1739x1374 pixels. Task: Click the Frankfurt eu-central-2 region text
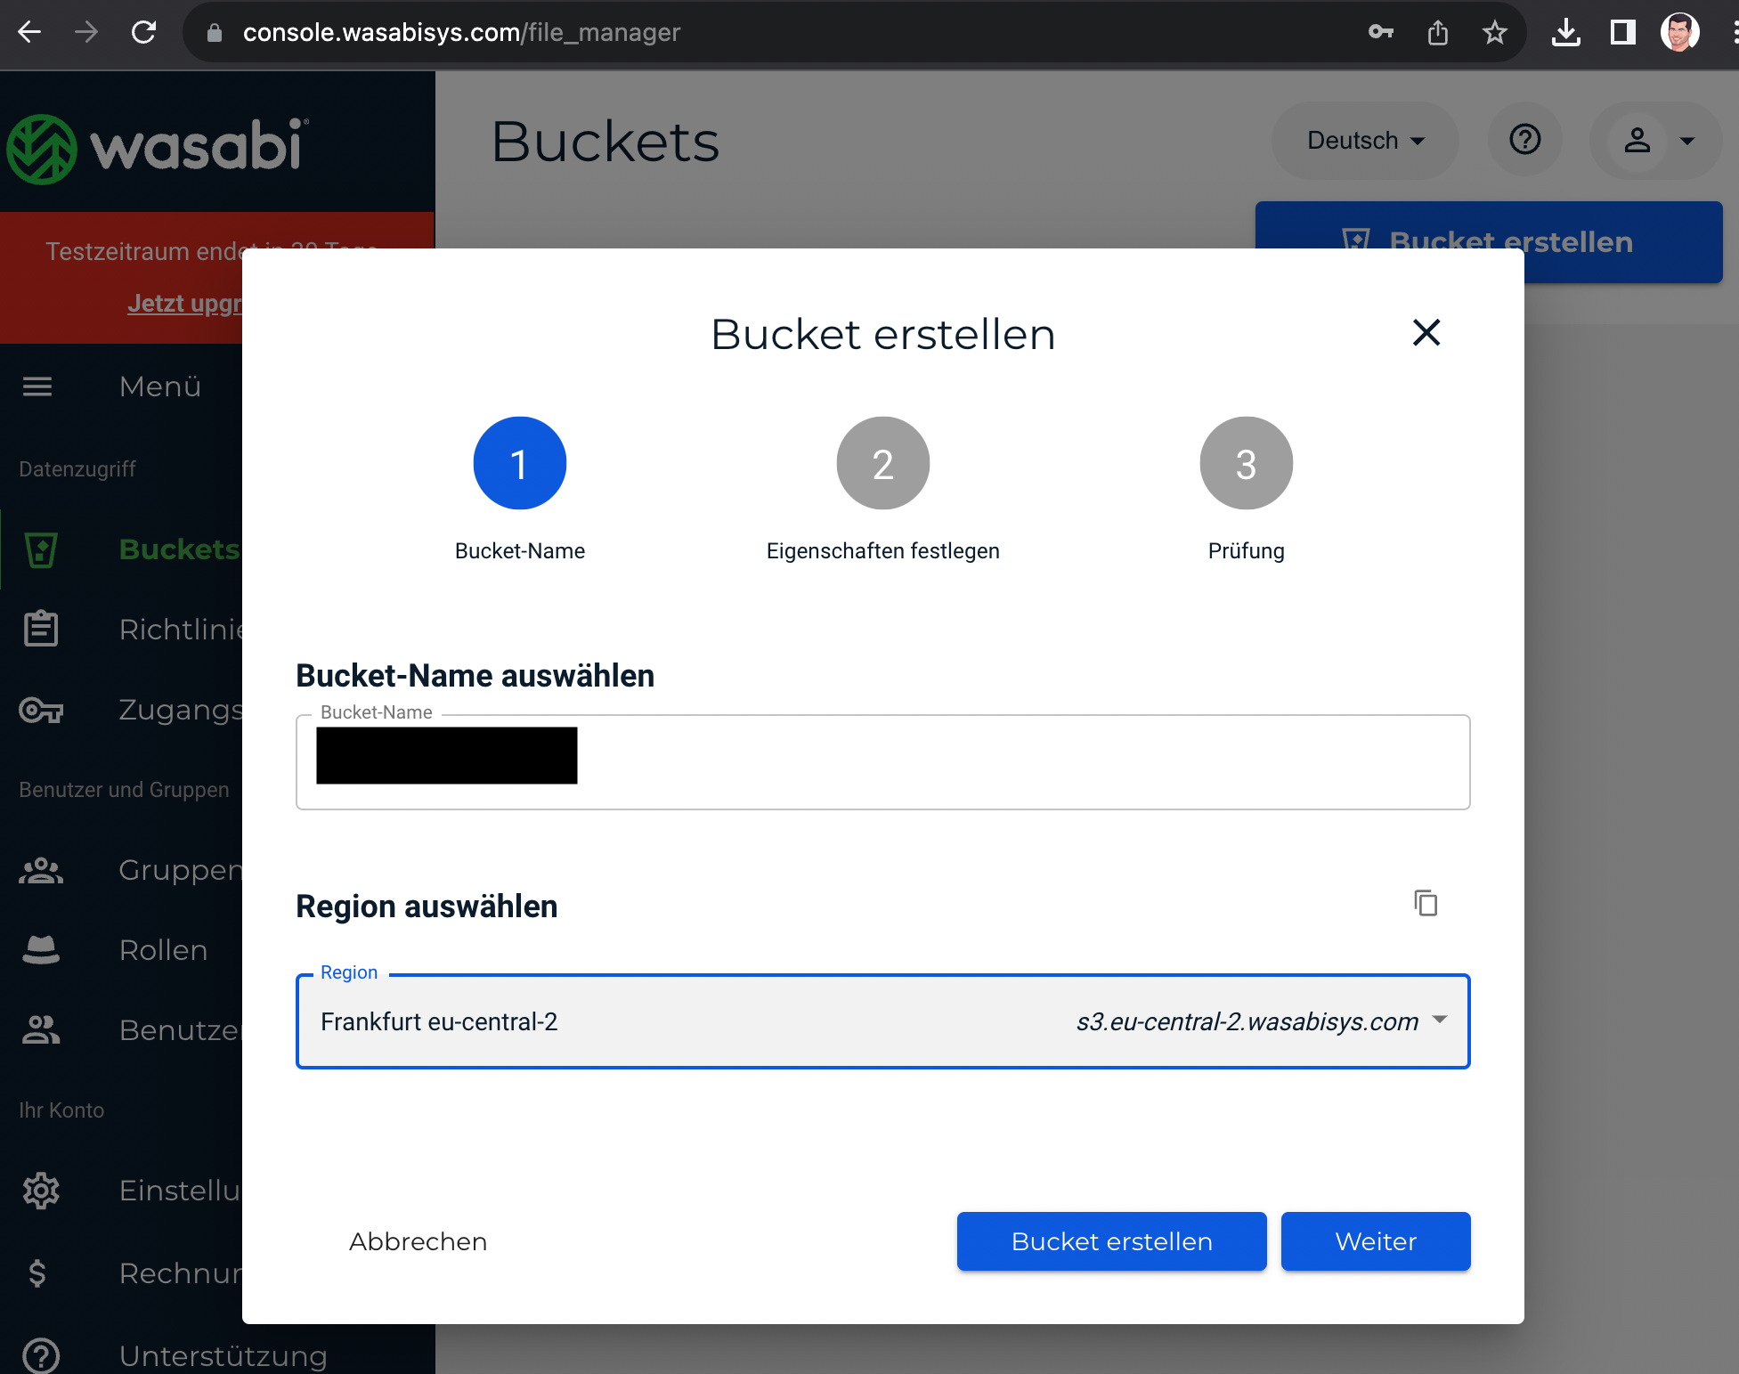[x=439, y=1021]
